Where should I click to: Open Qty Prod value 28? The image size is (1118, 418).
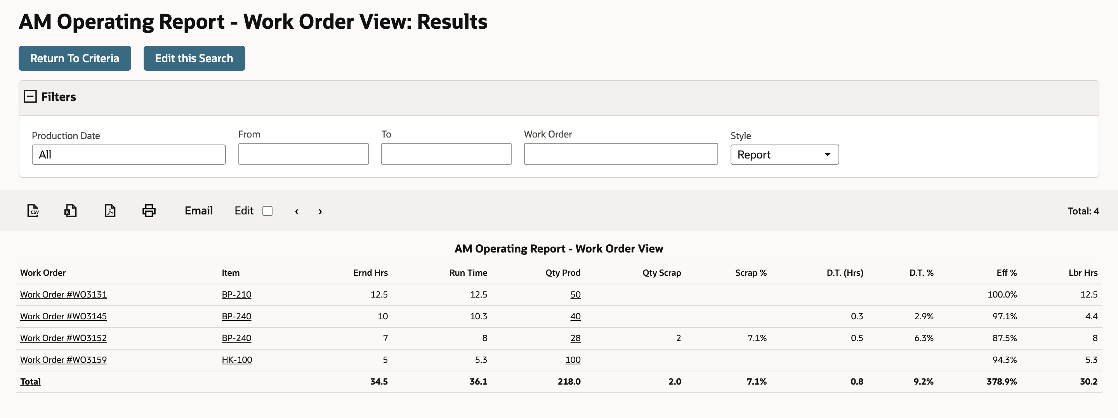click(575, 338)
